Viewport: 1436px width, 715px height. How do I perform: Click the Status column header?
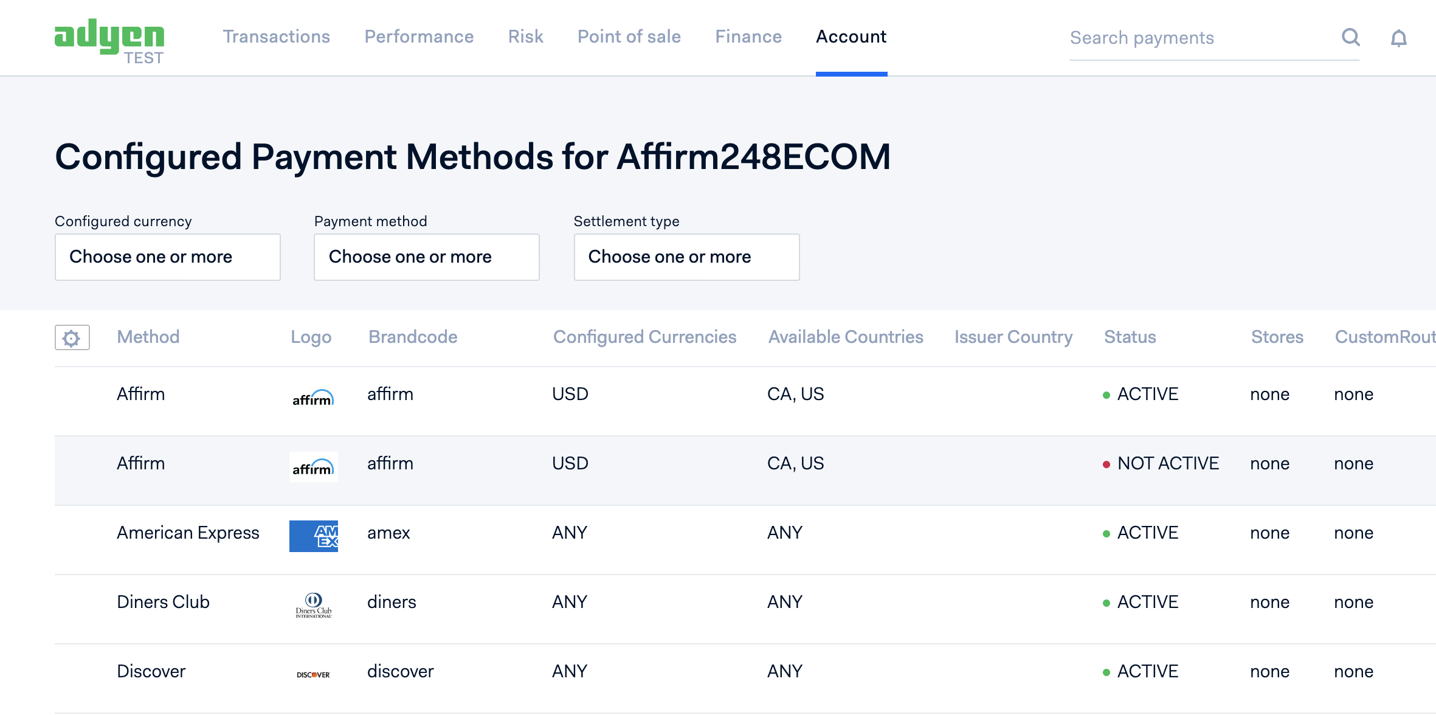(x=1130, y=337)
